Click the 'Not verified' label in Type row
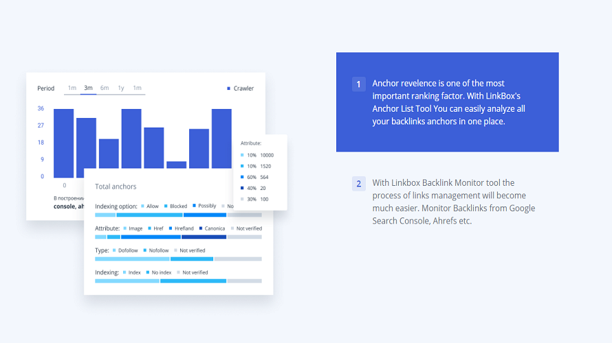The width and height of the screenshot is (612, 343). point(192,250)
